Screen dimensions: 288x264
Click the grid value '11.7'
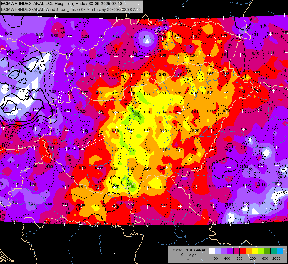(x=229, y=167)
